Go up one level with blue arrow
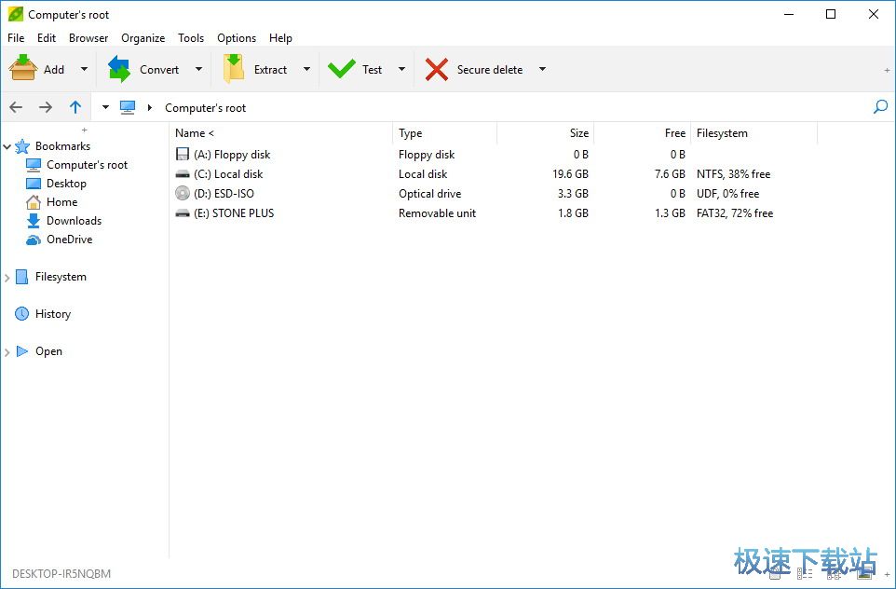Viewport: 896px width, 589px height. pyautogui.click(x=75, y=107)
